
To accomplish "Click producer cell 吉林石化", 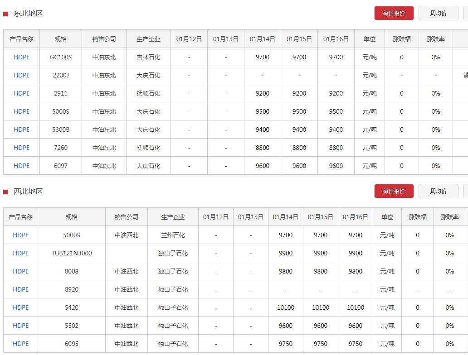I will (x=148, y=57).
